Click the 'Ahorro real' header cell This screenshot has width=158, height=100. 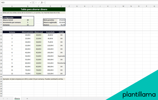click(x=39, y=32)
